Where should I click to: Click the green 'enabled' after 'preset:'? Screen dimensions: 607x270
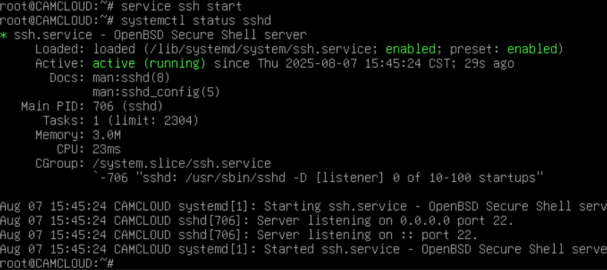(532, 49)
